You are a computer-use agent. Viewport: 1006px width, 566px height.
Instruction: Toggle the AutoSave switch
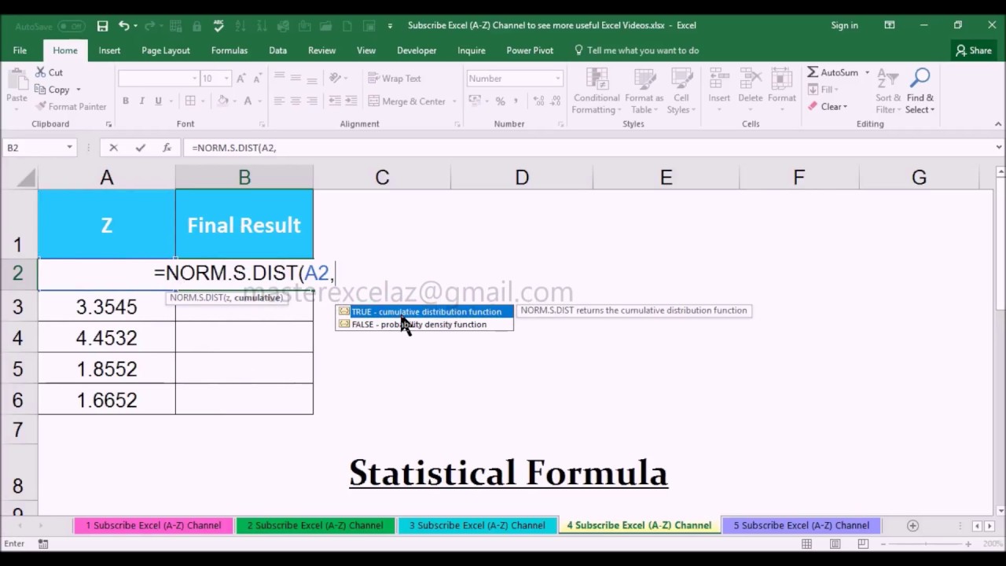[71, 26]
